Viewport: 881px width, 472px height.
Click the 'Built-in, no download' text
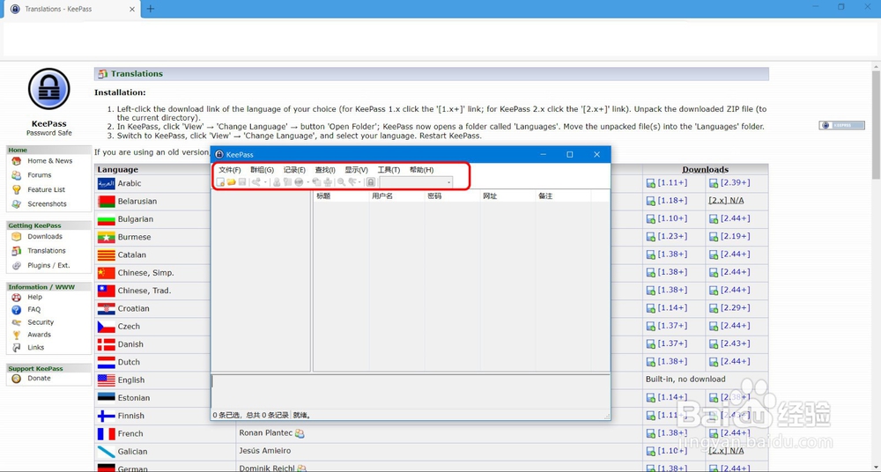[x=685, y=380]
